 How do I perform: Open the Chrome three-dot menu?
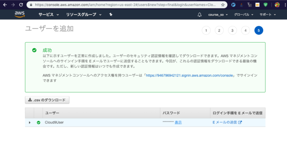[x=285, y=5]
